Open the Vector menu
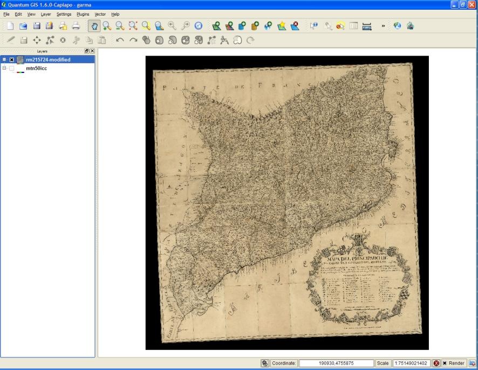The height and width of the screenshot is (370, 478). tap(100, 14)
